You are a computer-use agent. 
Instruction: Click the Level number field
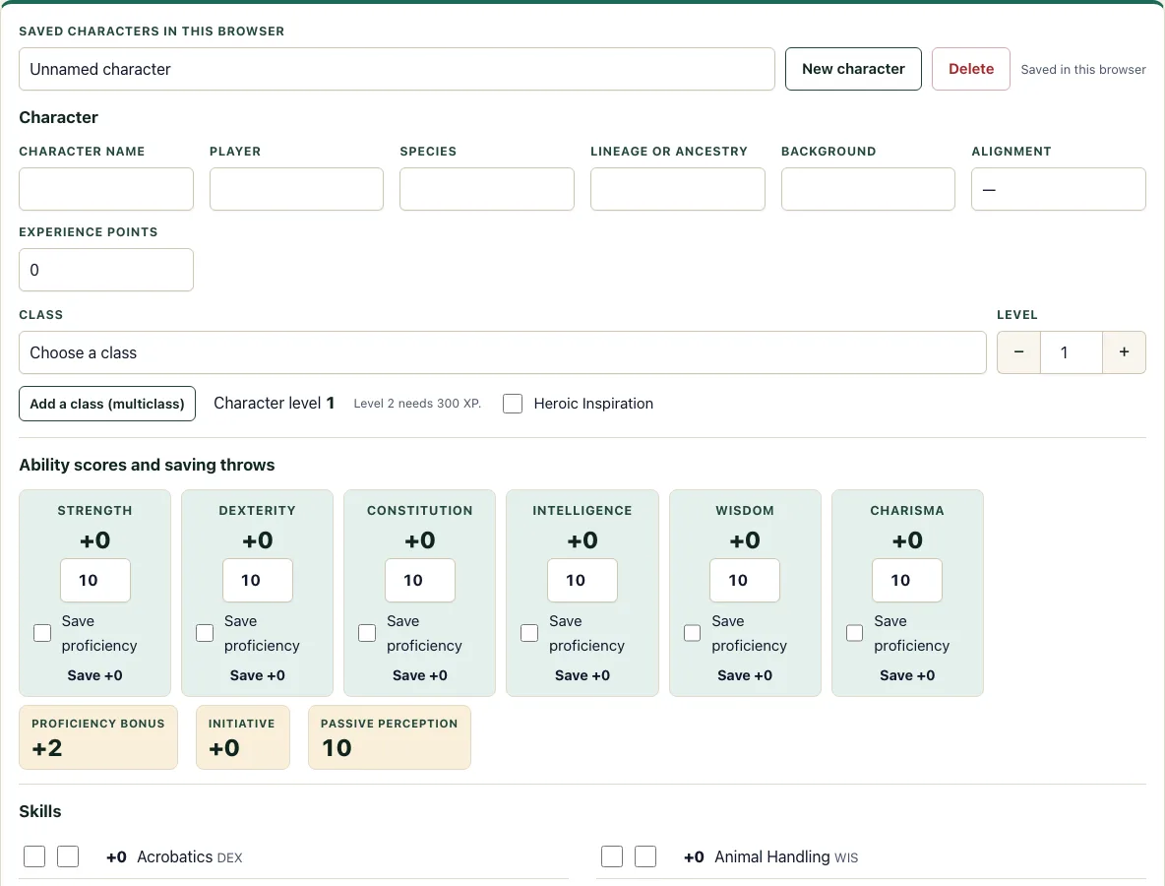(1072, 352)
